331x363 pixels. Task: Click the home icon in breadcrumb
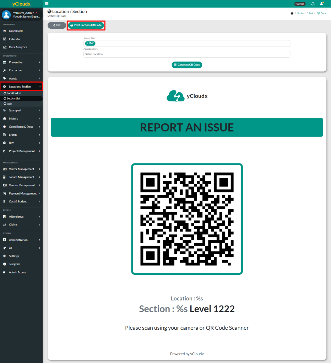(292, 13)
